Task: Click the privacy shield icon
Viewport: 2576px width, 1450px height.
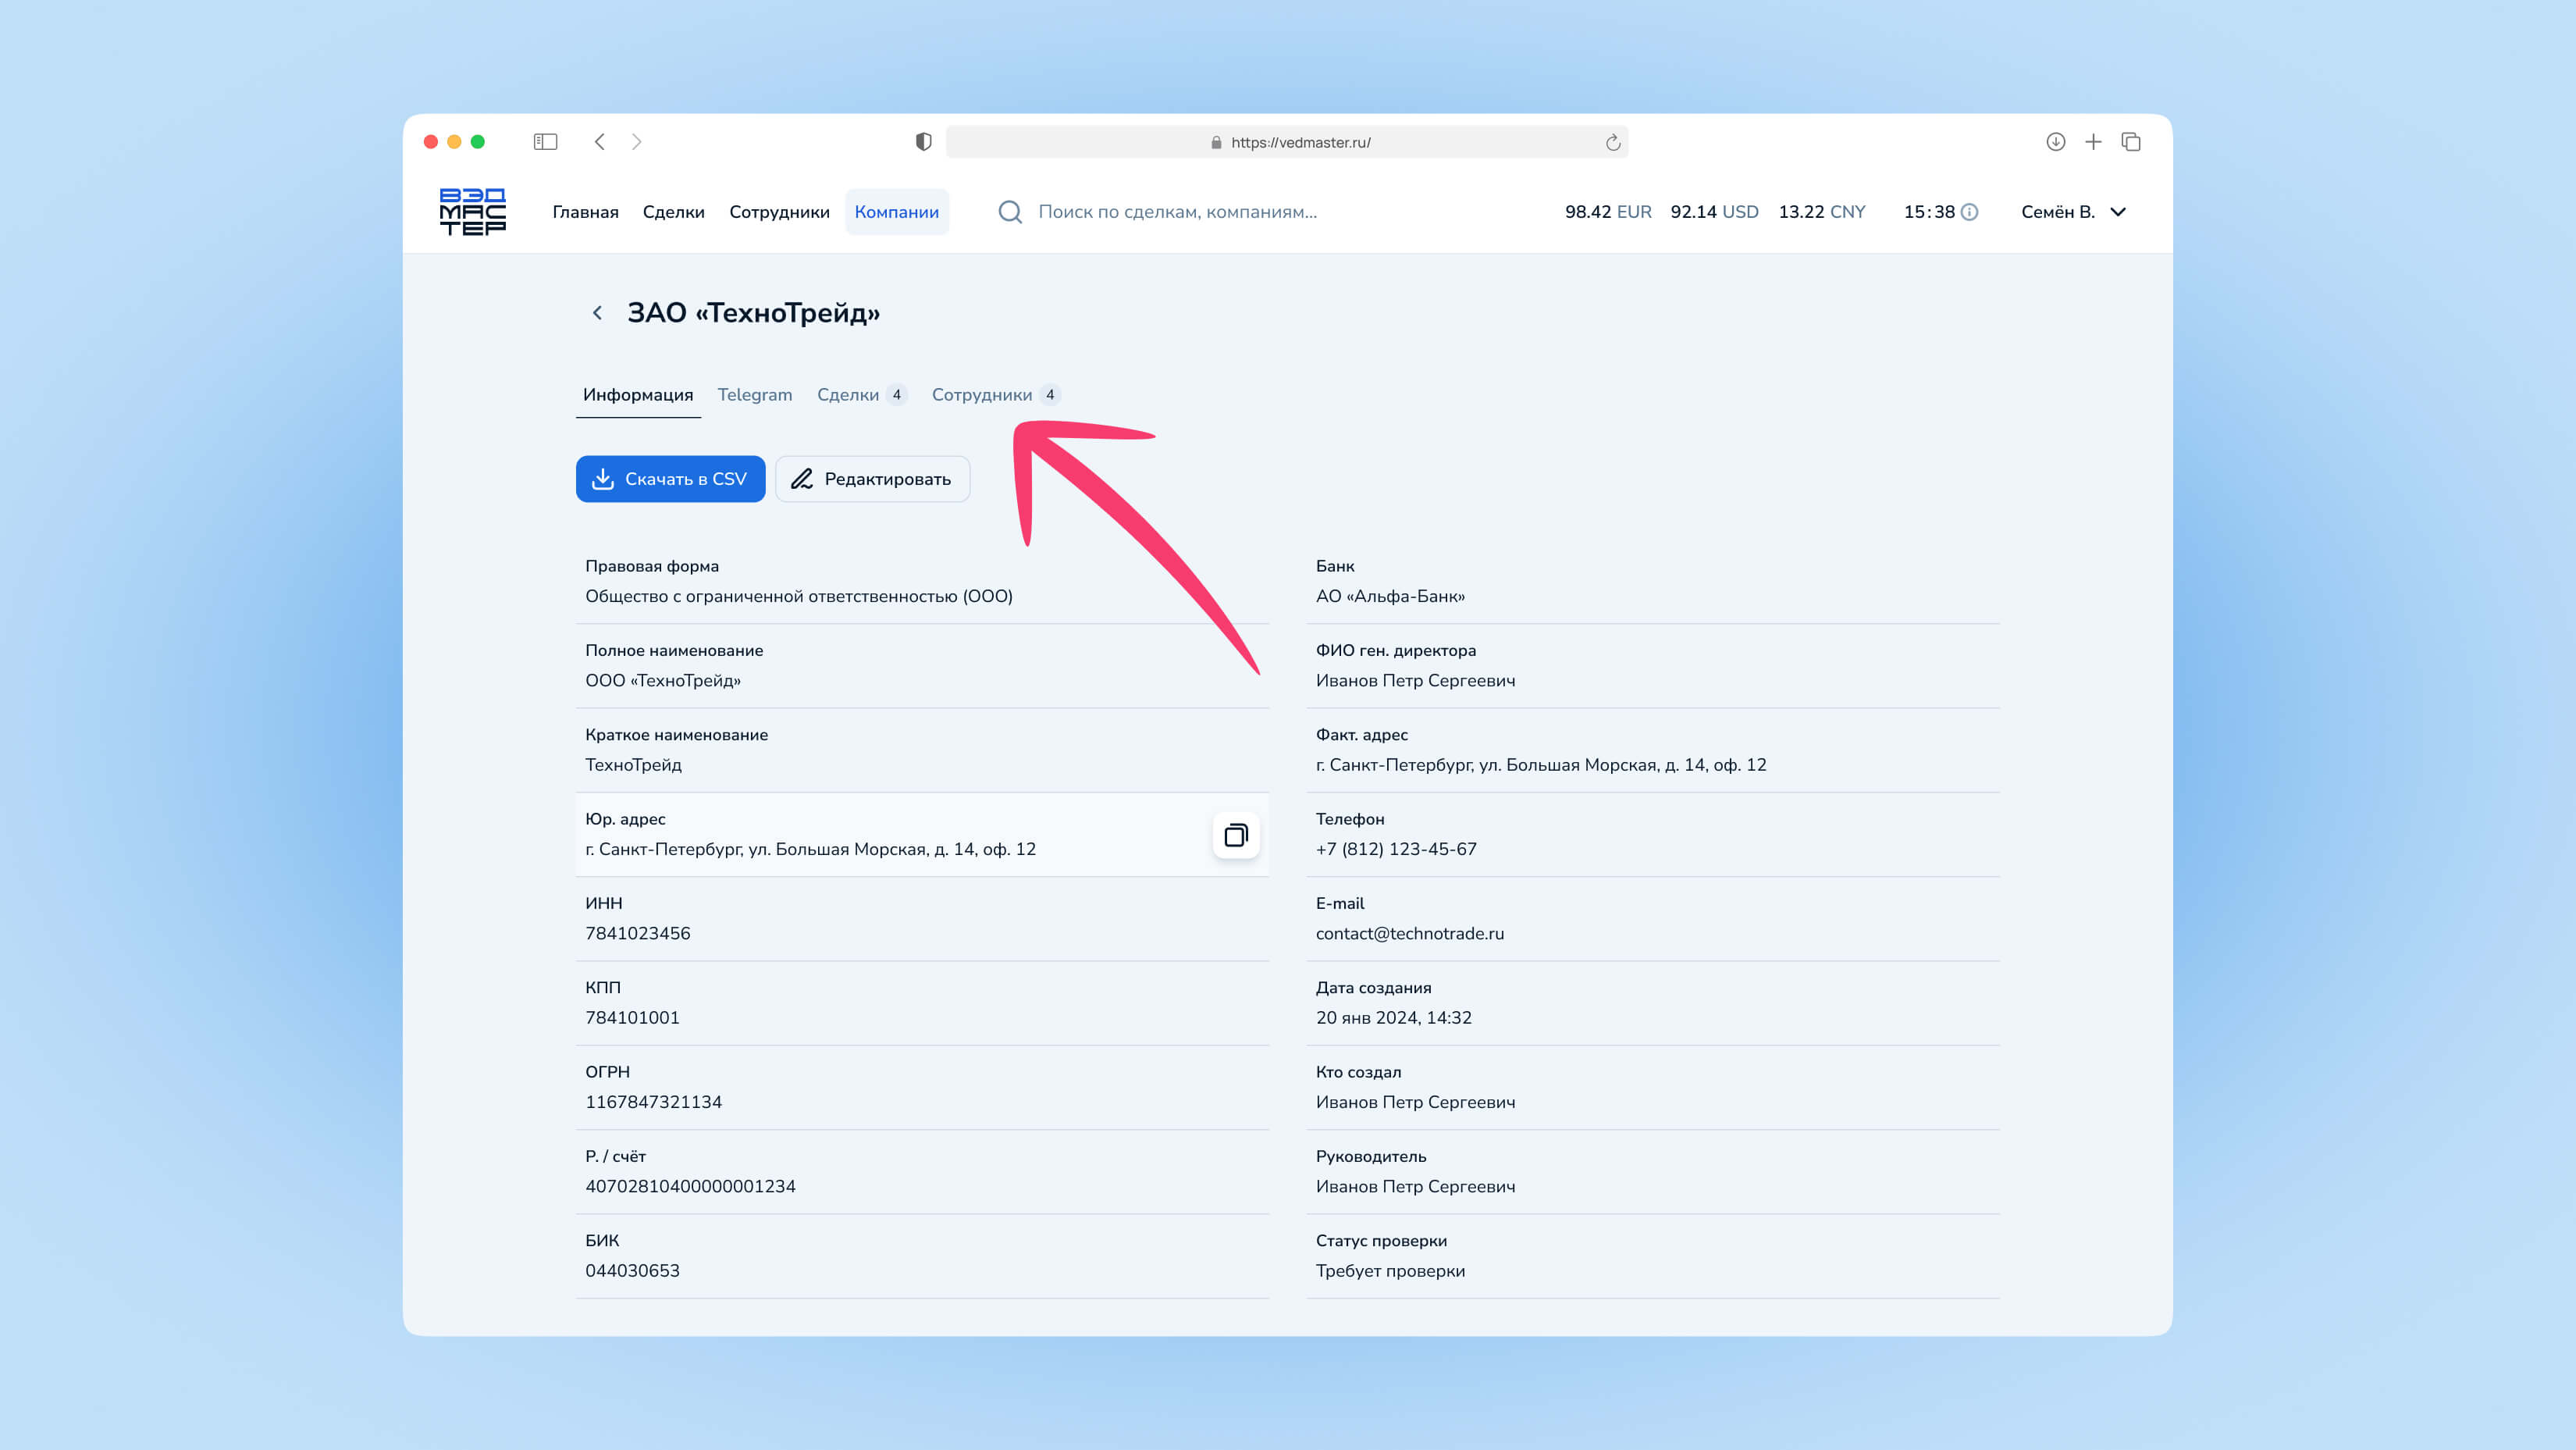Action: coord(923,142)
